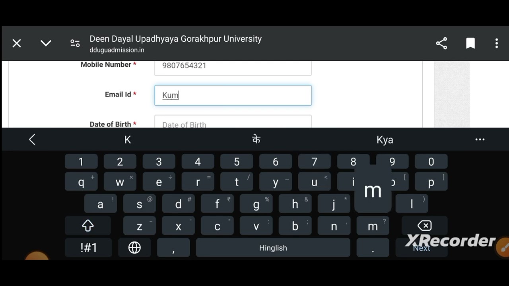Viewport: 509px width, 286px height.
Task: Tap the share icon
Action: coord(441,43)
